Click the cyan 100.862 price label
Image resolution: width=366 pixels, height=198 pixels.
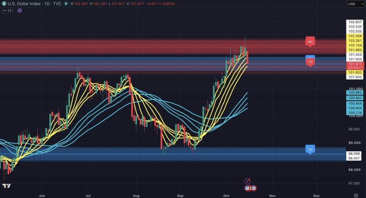click(355, 93)
